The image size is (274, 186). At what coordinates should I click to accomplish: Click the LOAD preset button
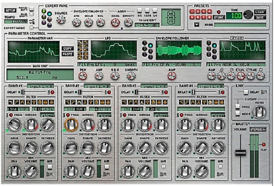point(260,12)
